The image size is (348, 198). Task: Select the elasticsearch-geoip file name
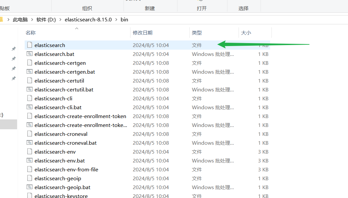58,179
